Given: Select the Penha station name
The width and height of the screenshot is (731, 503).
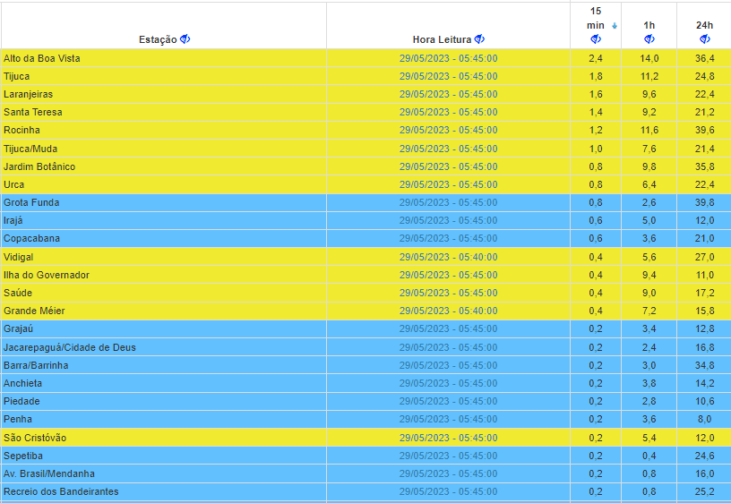Looking at the screenshot, I should (x=18, y=419).
